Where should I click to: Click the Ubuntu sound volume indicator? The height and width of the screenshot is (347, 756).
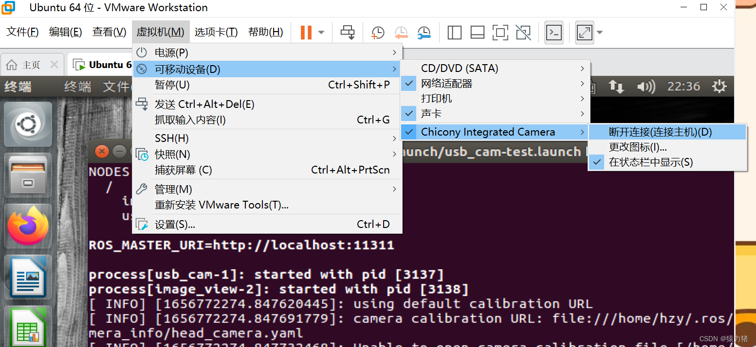(646, 87)
